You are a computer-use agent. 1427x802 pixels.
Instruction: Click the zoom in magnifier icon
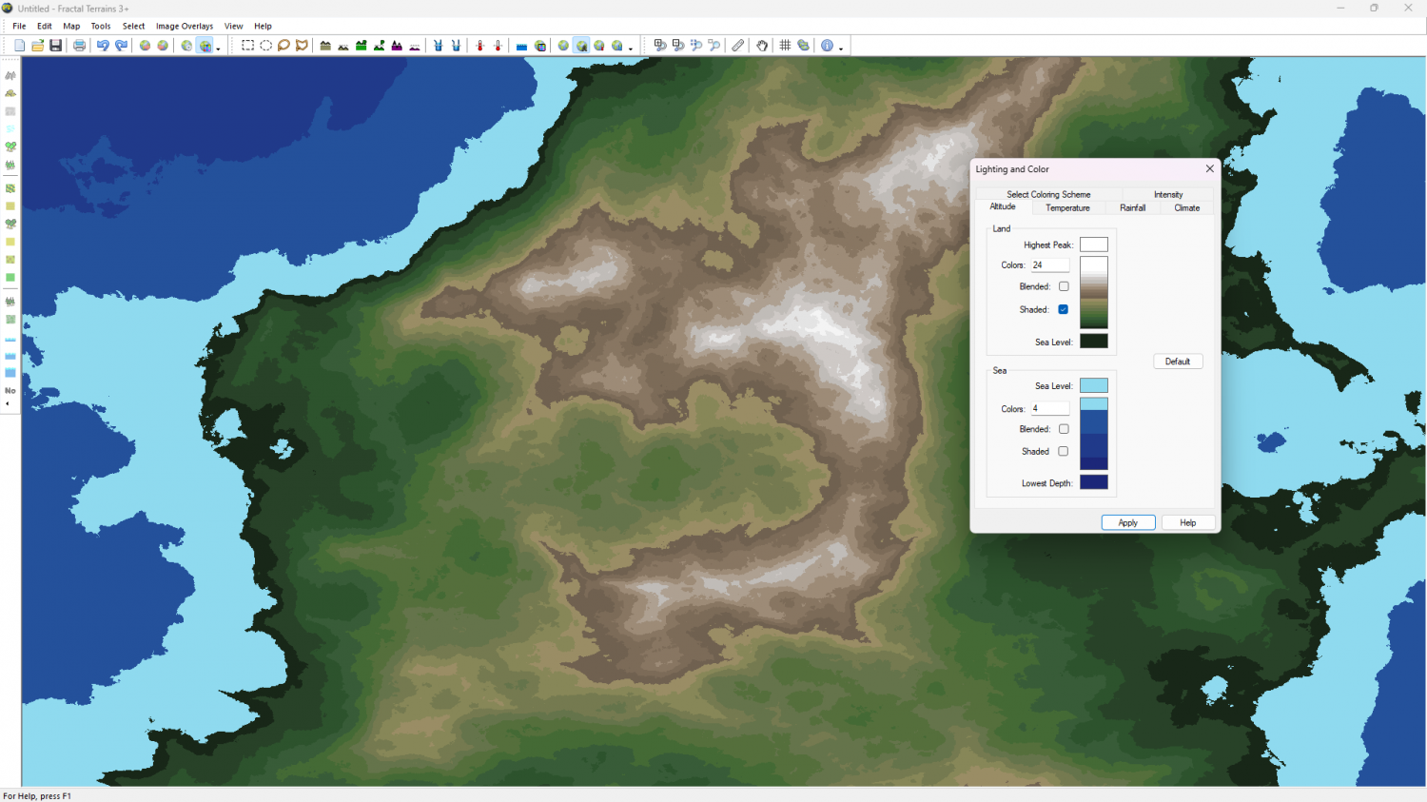[x=659, y=46]
